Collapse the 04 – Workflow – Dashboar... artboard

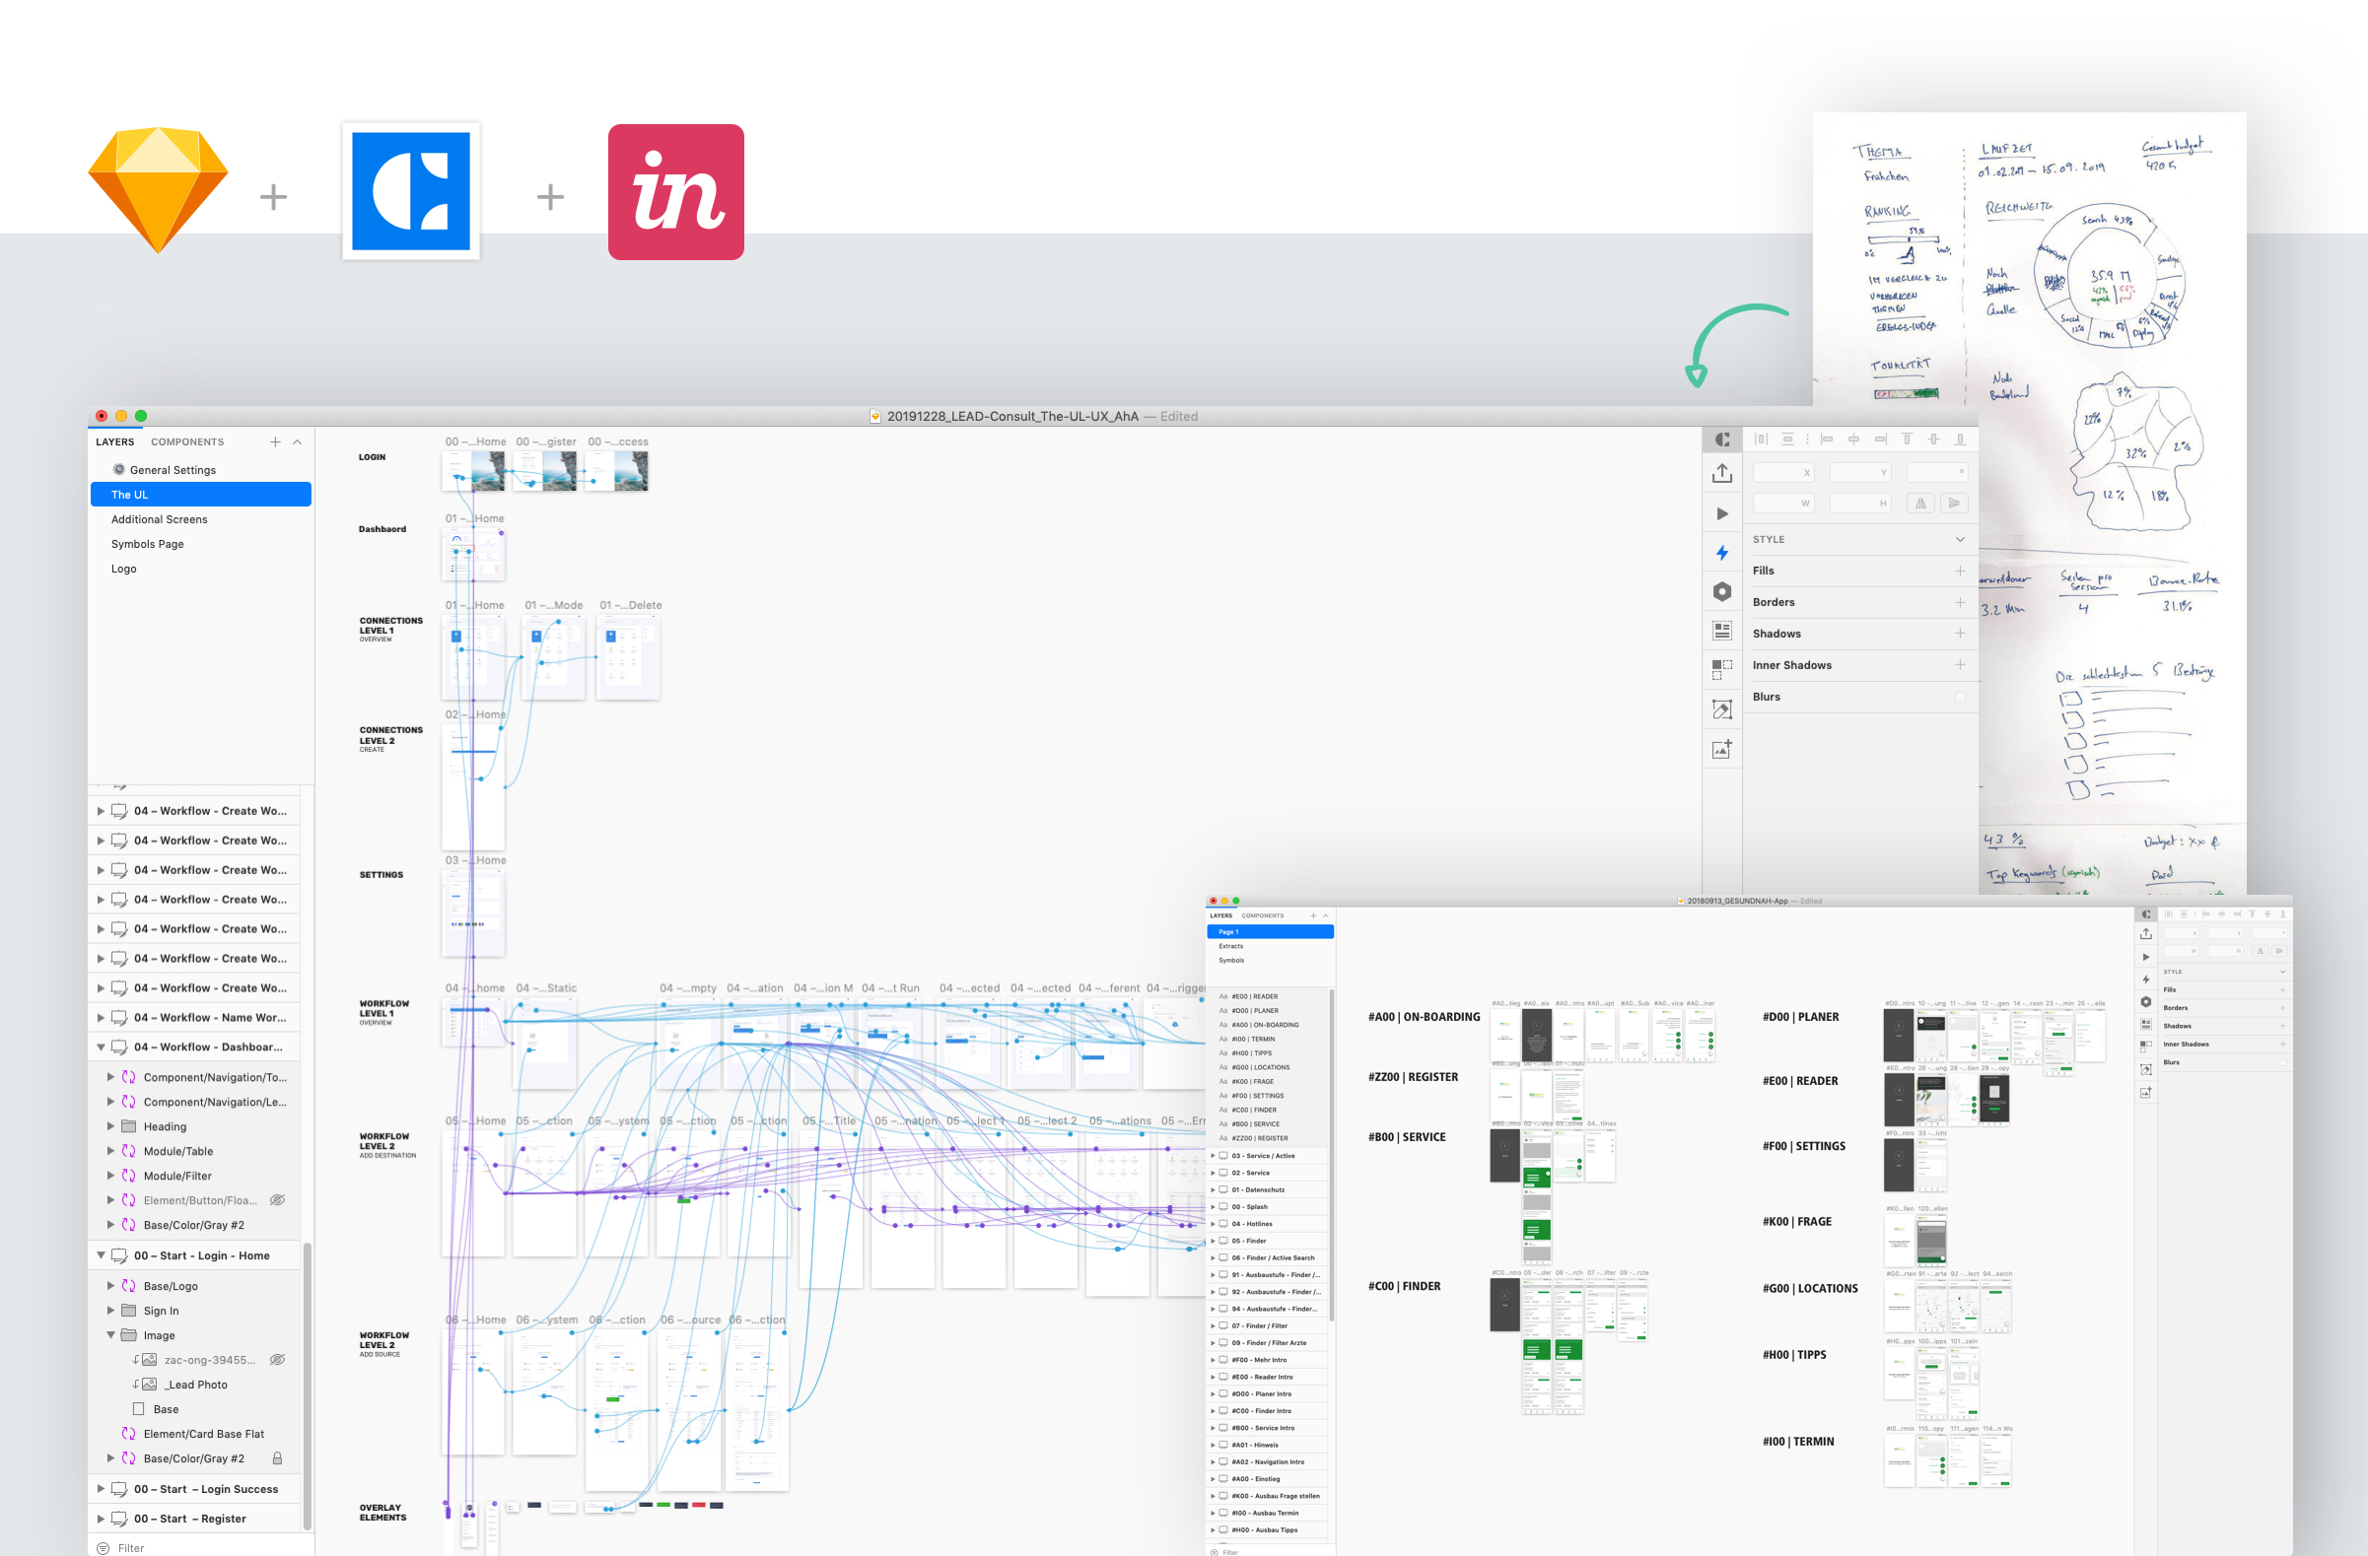coord(101,1047)
